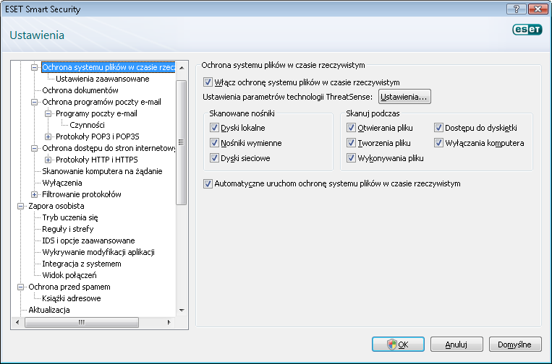Select 'Ochrona przed spamem' label

[x=69, y=287]
